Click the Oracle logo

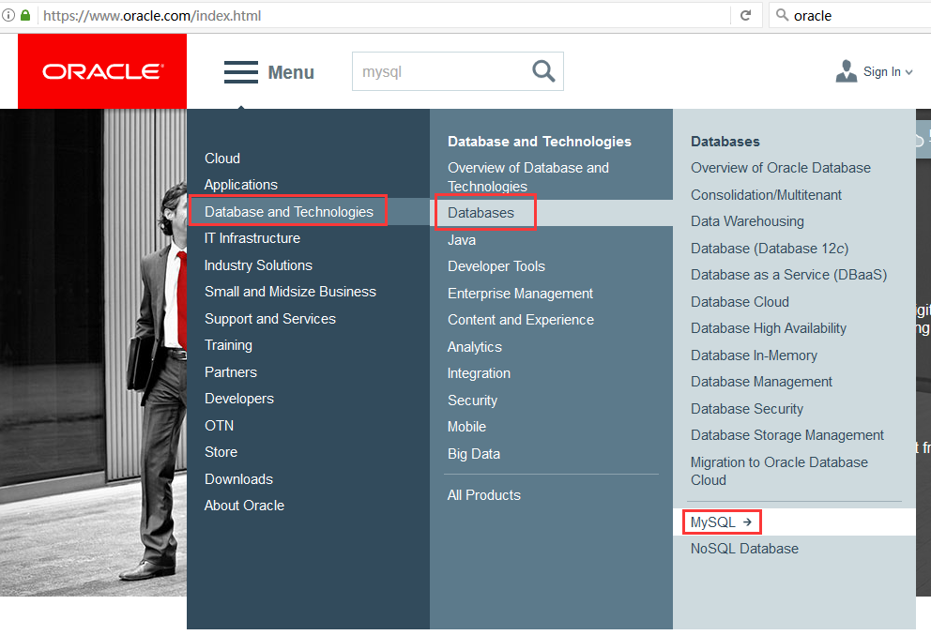[102, 71]
